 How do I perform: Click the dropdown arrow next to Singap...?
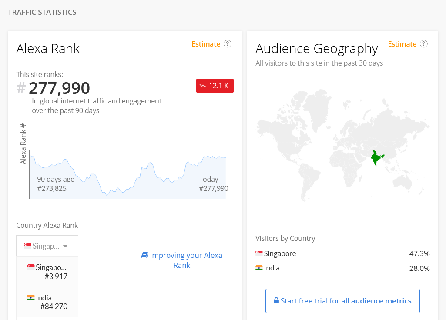[65, 246]
